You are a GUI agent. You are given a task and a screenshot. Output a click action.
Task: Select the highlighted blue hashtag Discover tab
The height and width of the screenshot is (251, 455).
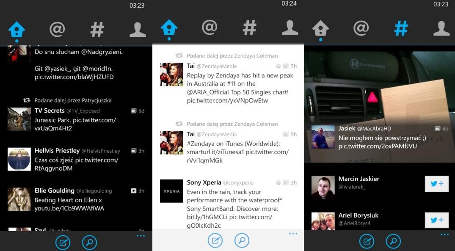[400, 29]
